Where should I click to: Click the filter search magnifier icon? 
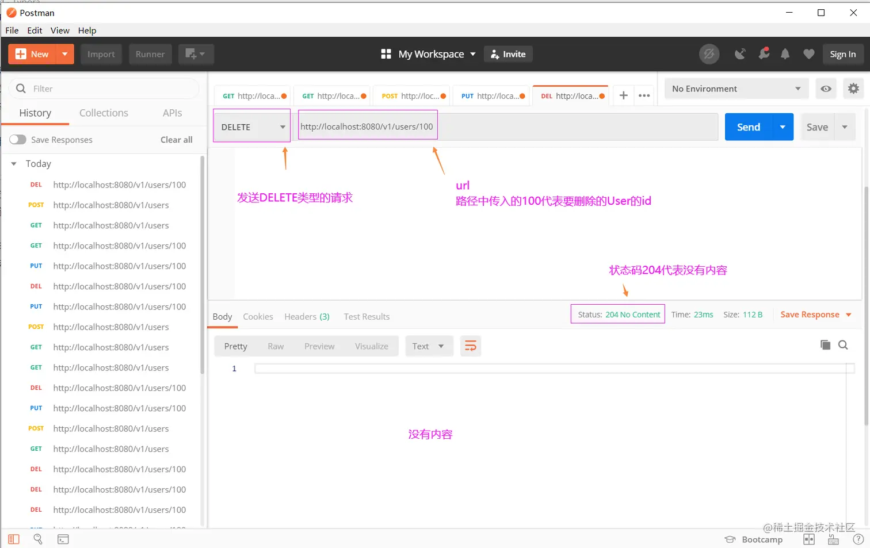click(x=21, y=89)
